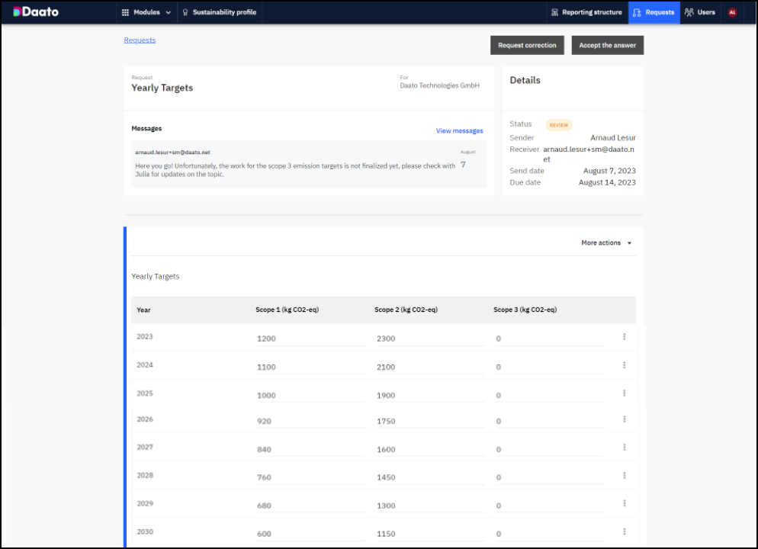The image size is (758, 549).
Task: Open row options for year 2028
Action: click(x=624, y=476)
